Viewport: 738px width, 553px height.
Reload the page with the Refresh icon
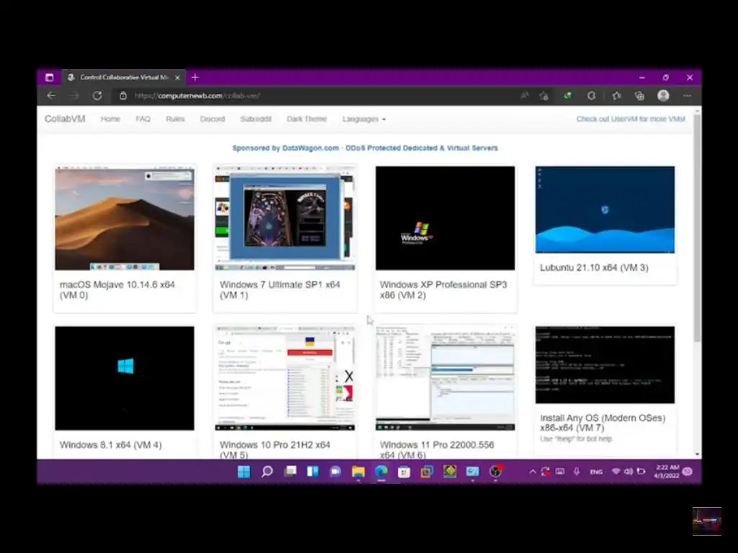(97, 96)
